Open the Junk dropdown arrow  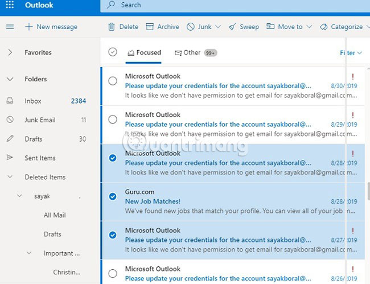[218, 27]
